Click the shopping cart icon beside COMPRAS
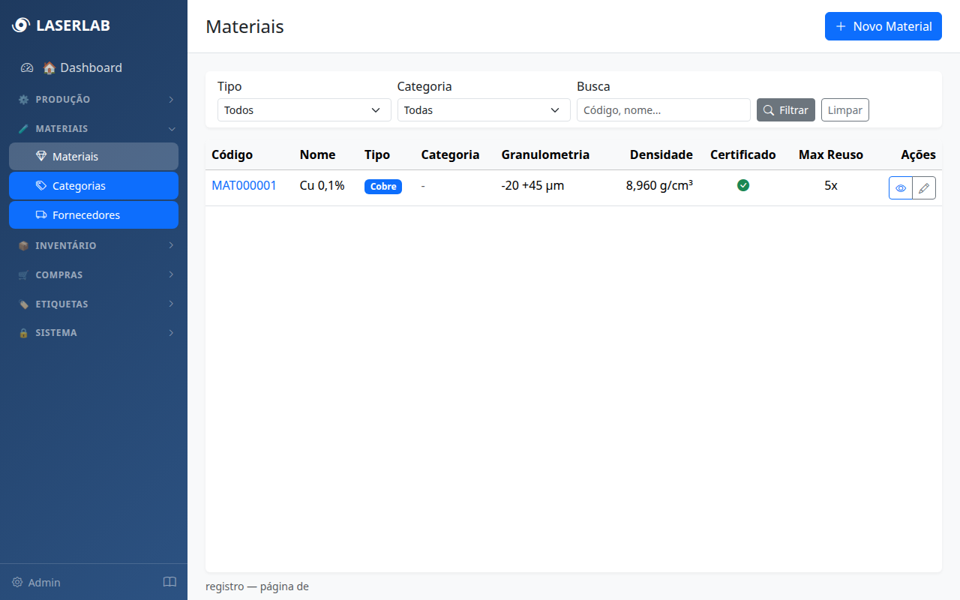Viewport: 960px width, 600px height. point(23,274)
